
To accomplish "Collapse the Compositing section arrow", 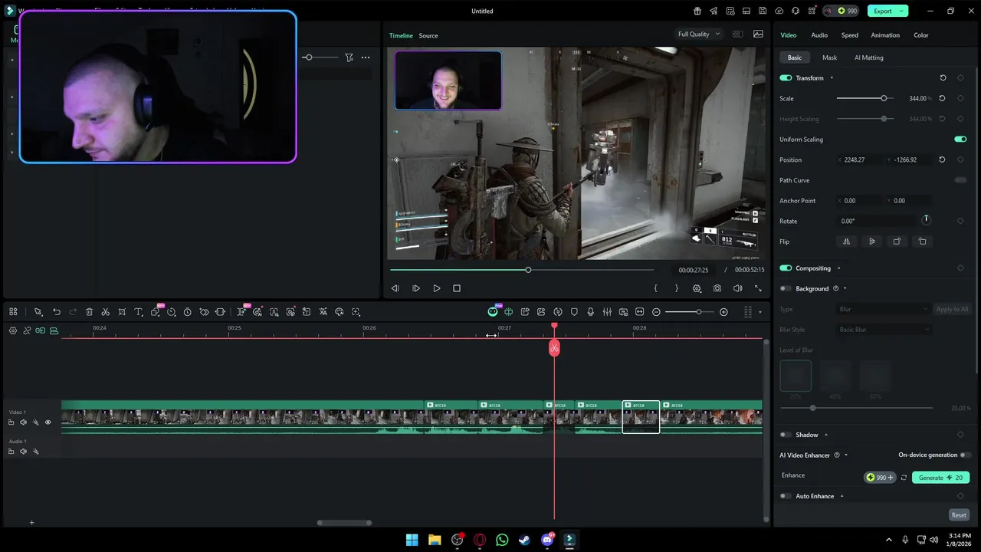I will (x=838, y=268).
